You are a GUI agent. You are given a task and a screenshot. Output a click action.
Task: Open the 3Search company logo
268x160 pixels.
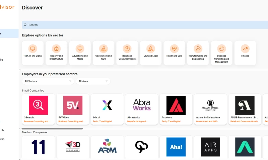pos(39,105)
